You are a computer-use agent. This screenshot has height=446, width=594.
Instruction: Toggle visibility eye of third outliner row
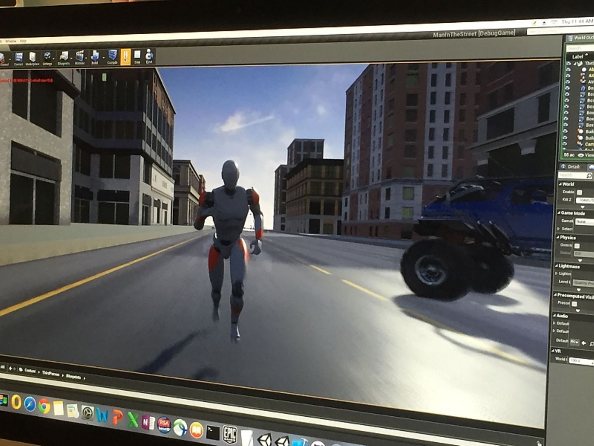click(568, 76)
